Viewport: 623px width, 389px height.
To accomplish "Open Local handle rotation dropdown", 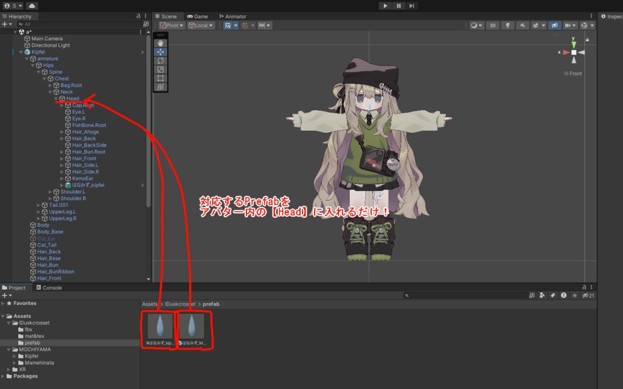I will pos(201,25).
